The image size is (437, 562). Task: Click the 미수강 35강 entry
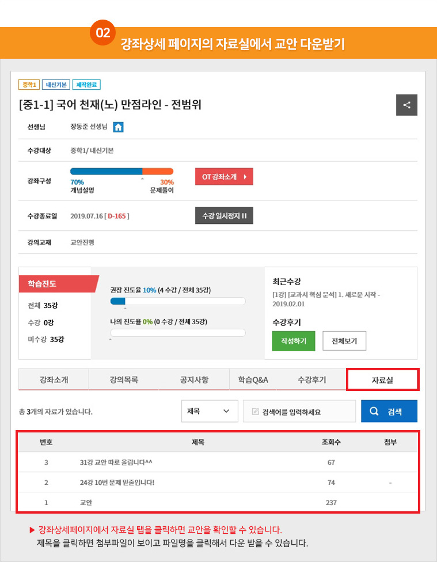[46, 339]
